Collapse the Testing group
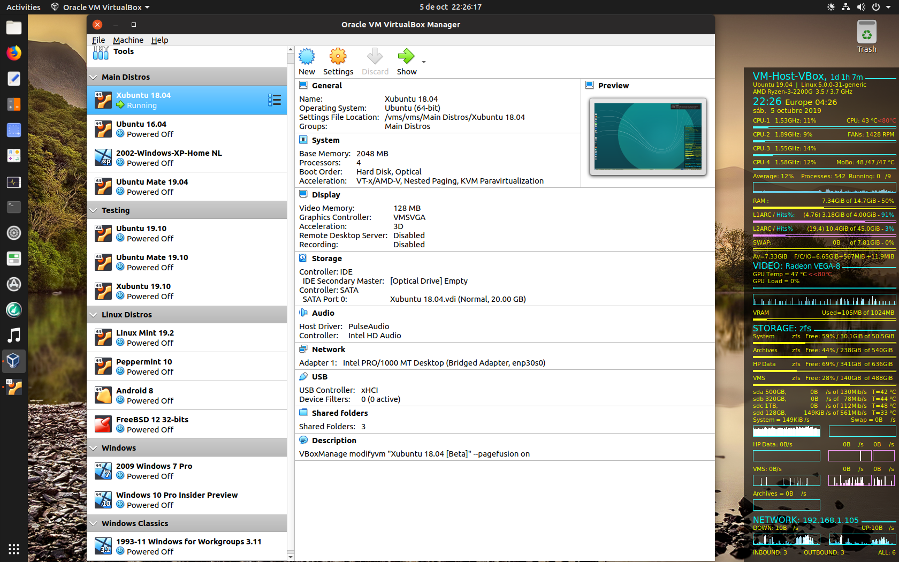 click(93, 210)
